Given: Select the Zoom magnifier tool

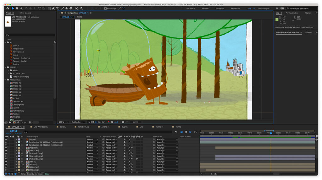Looking at the screenshot, I should coord(21,8).
